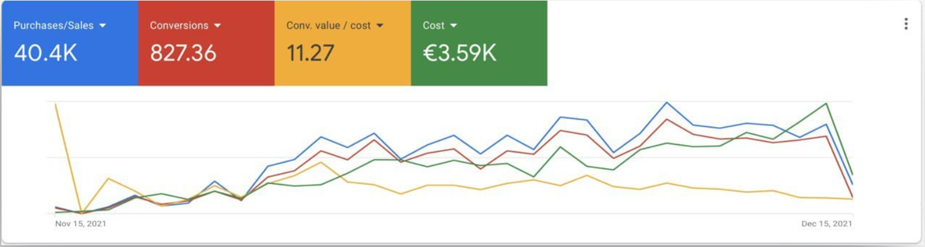Select the 11.27 conv. value figure
This screenshot has width=925, height=247.
pos(310,54)
